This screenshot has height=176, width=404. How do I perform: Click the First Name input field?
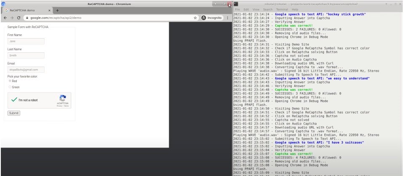point(26,41)
